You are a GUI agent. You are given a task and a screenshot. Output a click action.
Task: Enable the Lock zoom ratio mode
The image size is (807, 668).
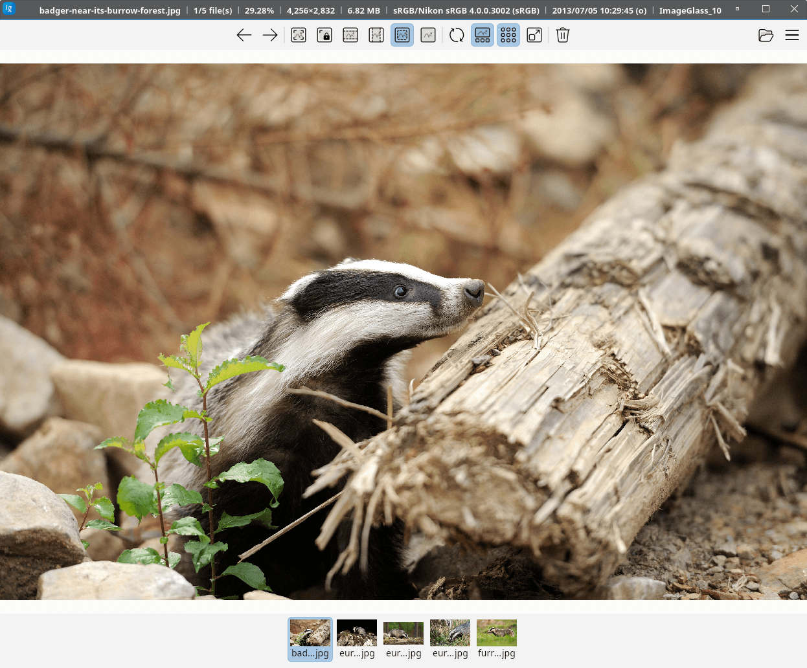324,35
